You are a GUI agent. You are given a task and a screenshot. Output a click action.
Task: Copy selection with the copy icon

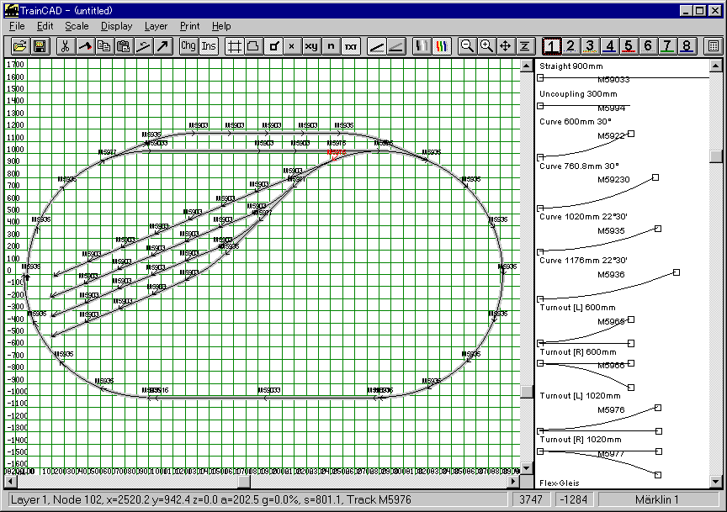coord(103,46)
